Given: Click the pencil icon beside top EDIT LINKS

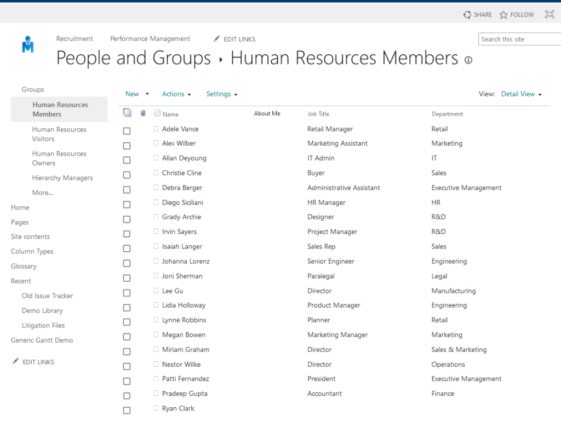Looking at the screenshot, I should 216,39.
